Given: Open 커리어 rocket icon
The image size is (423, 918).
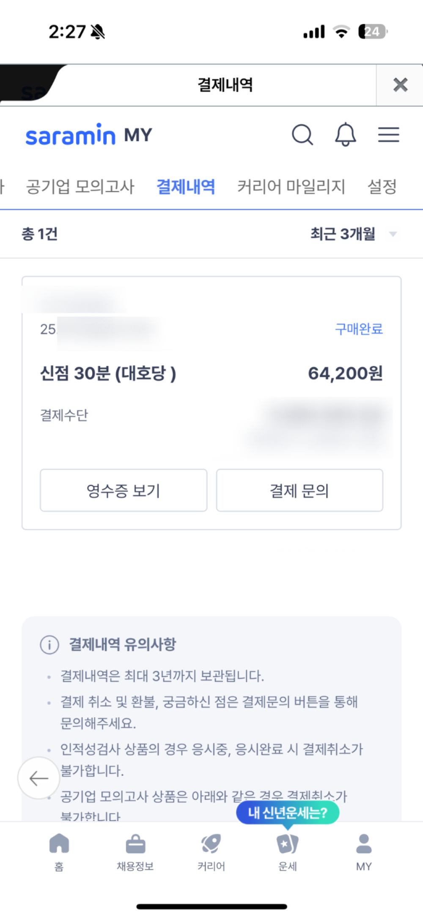Looking at the screenshot, I should (211, 850).
